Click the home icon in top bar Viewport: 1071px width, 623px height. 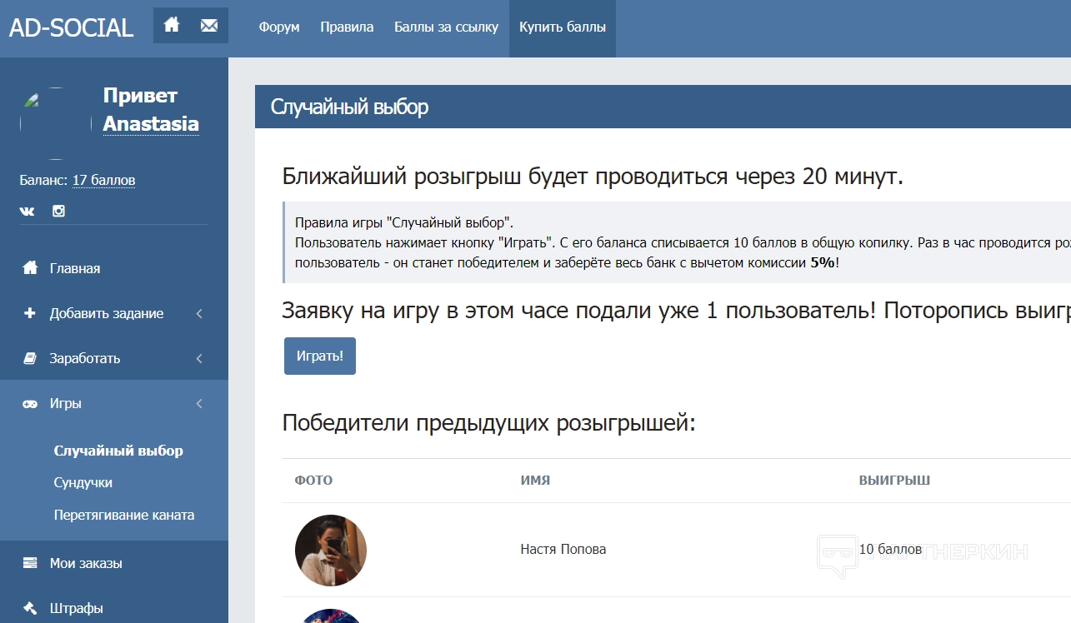point(172,26)
